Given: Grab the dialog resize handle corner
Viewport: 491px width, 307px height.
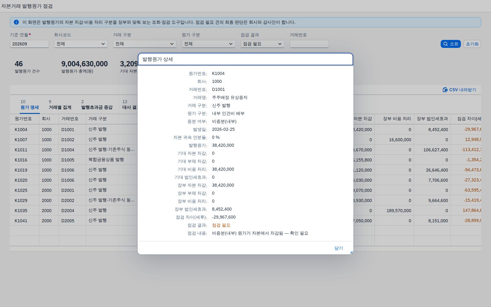Looking at the screenshot, I should [x=351, y=252].
